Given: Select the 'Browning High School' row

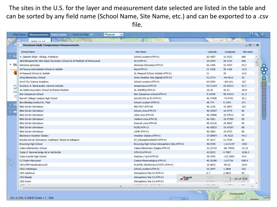Looking at the screenshot, I should 137,144.
